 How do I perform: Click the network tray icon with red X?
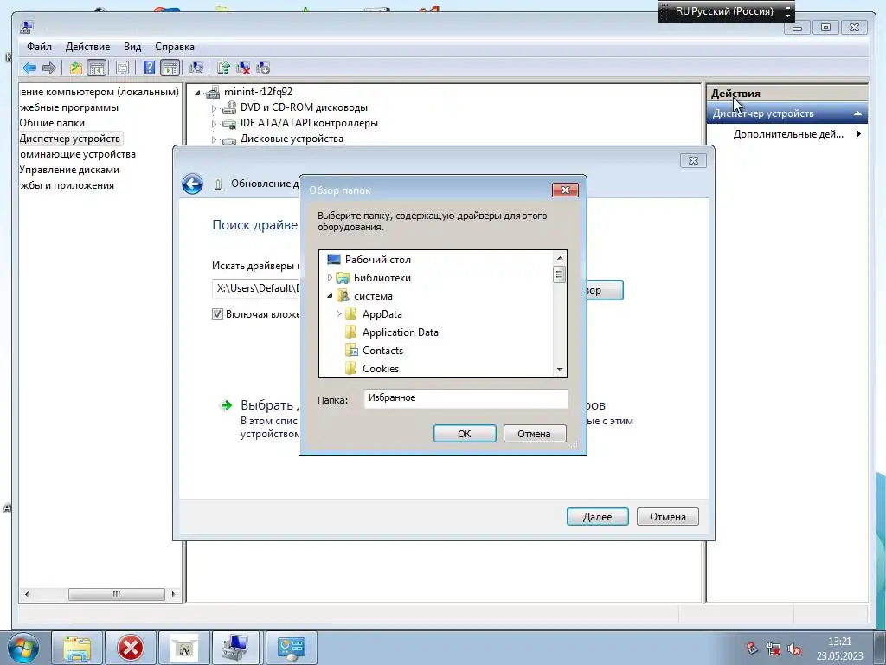pyautogui.click(x=773, y=649)
